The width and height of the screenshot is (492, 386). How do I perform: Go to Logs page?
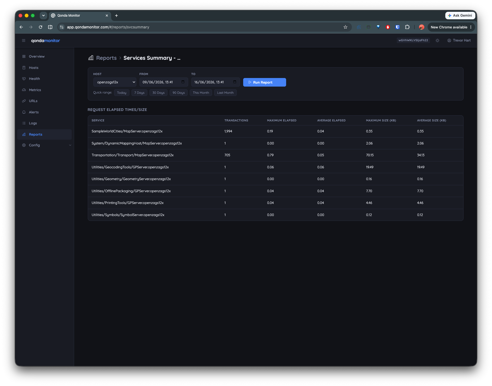click(x=33, y=123)
